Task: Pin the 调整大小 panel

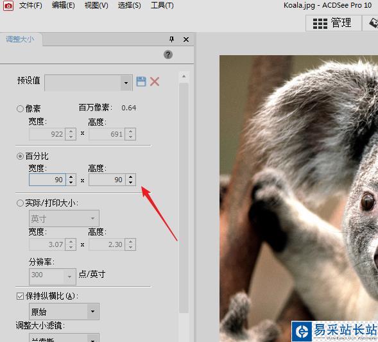Action: click(171, 39)
